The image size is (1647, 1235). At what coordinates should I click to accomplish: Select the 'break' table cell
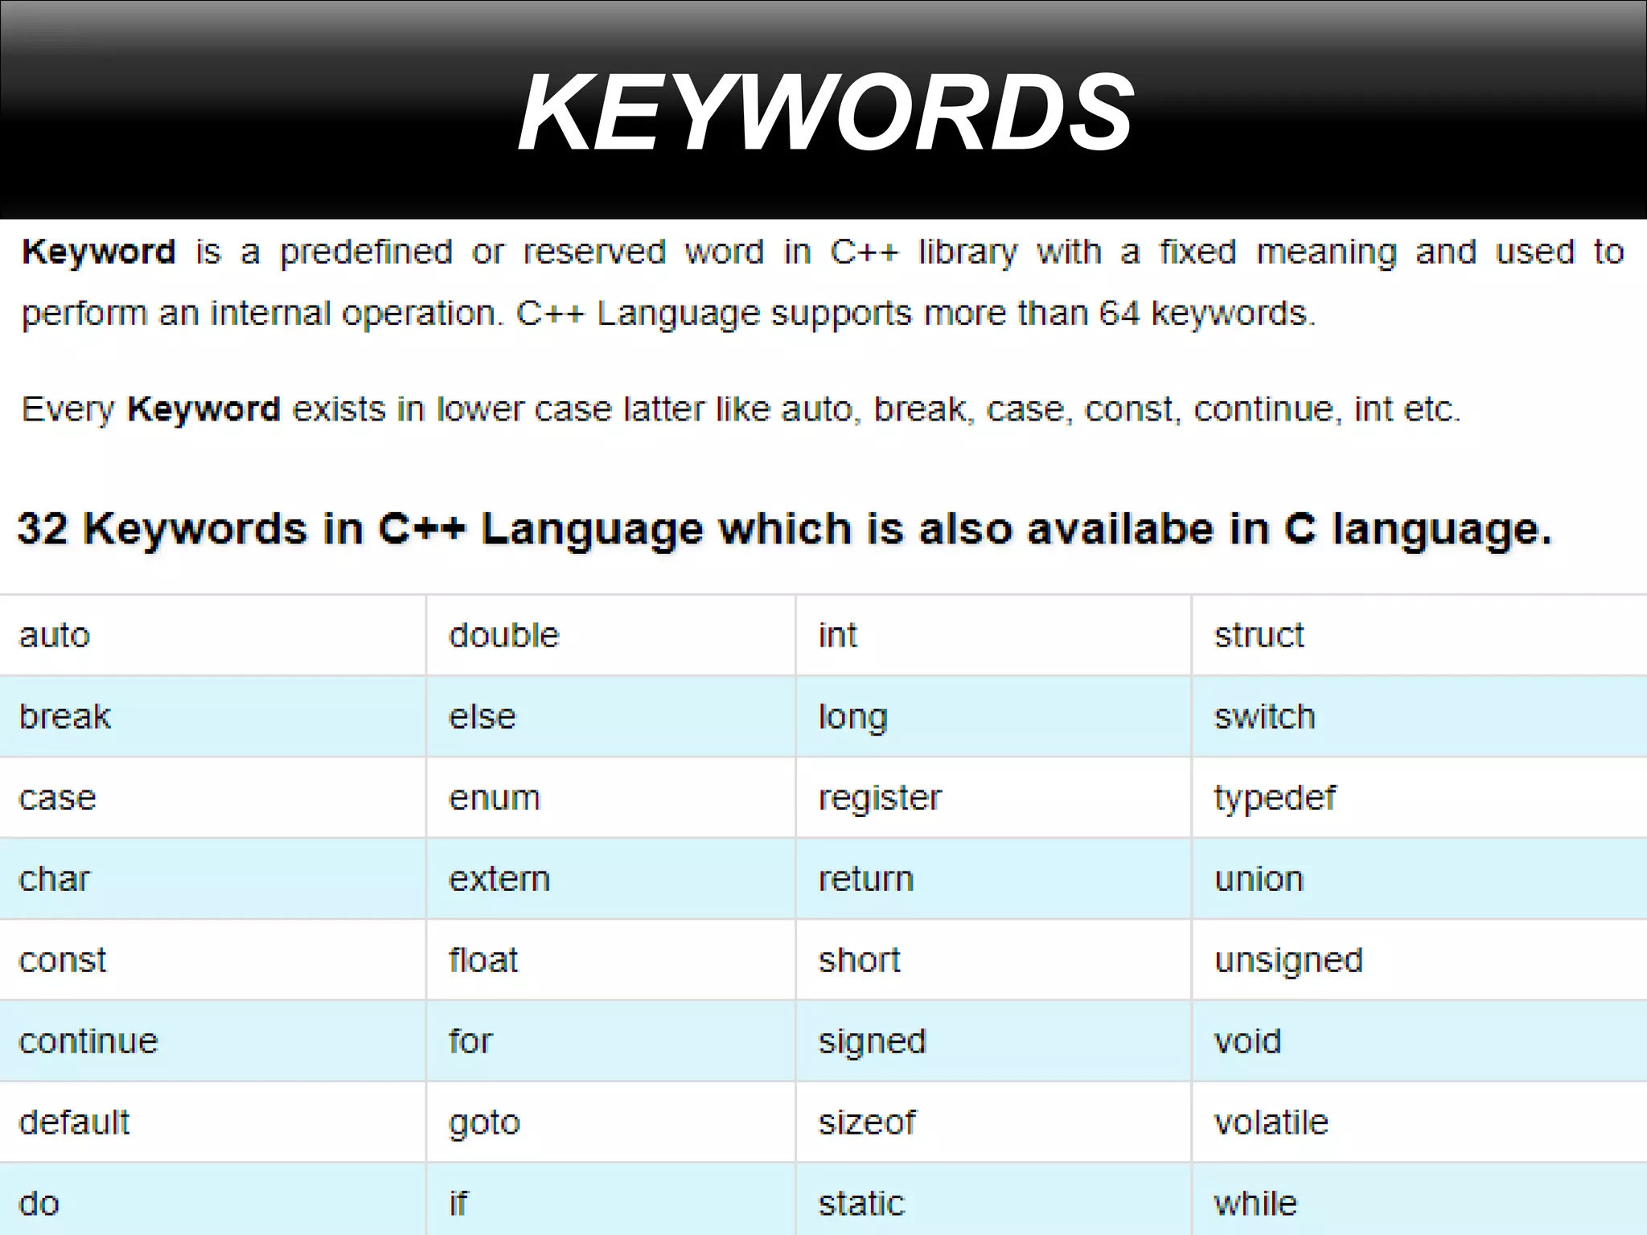pos(64,716)
